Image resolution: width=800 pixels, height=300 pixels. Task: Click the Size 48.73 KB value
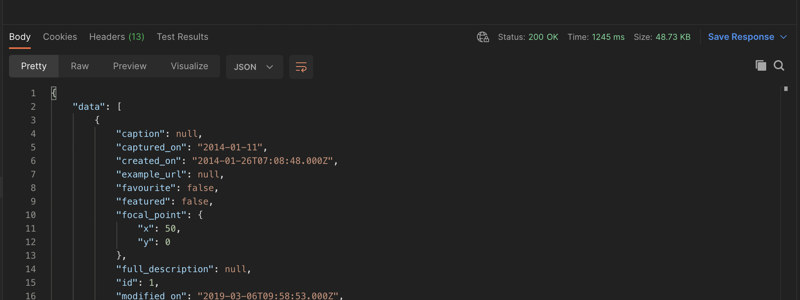point(673,37)
